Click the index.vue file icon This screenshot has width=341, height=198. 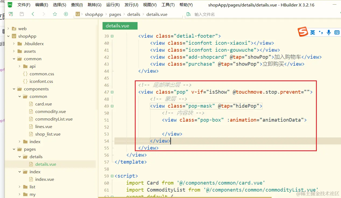pyautogui.click(x=31, y=179)
